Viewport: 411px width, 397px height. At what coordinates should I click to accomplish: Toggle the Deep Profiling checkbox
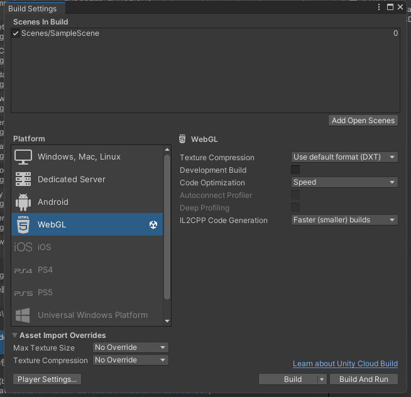pyautogui.click(x=295, y=207)
